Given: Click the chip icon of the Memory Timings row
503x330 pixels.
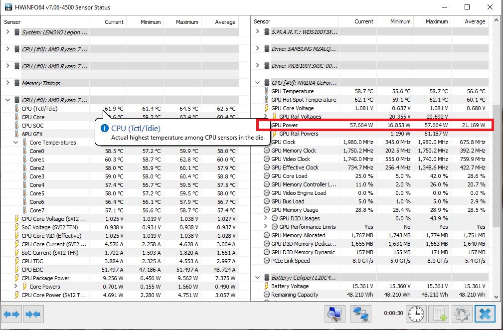Looking at the screenshot, I should 16,83.
